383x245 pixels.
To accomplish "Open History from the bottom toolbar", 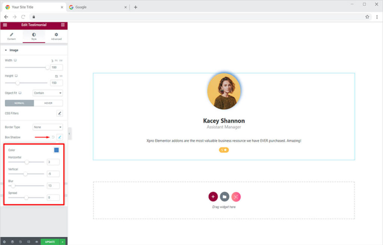I will tap(20, 242).
